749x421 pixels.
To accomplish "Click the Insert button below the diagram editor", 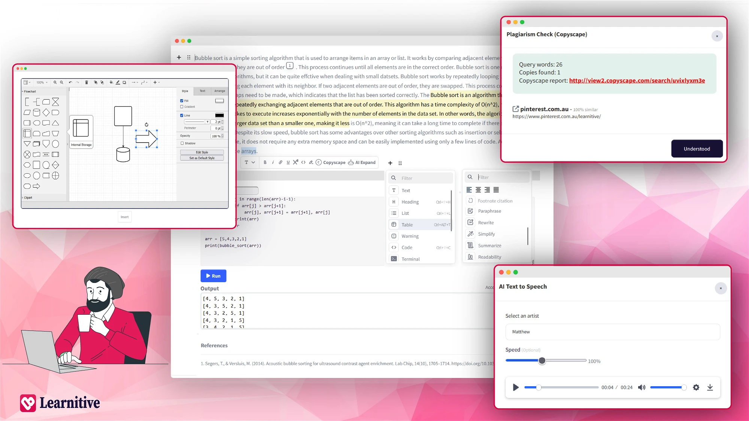I will [x=125, y=217].
